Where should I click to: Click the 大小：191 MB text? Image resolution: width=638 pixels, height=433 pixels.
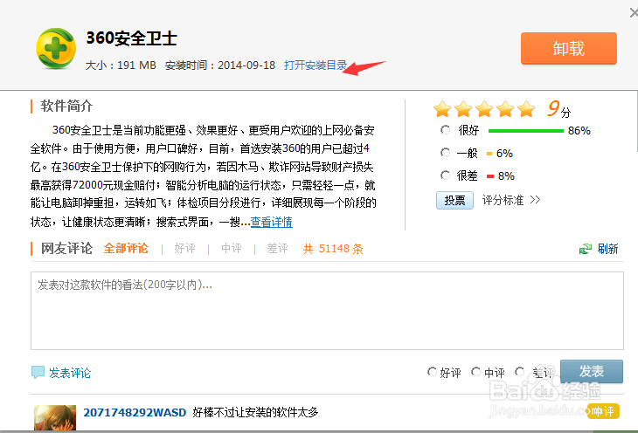121,65
